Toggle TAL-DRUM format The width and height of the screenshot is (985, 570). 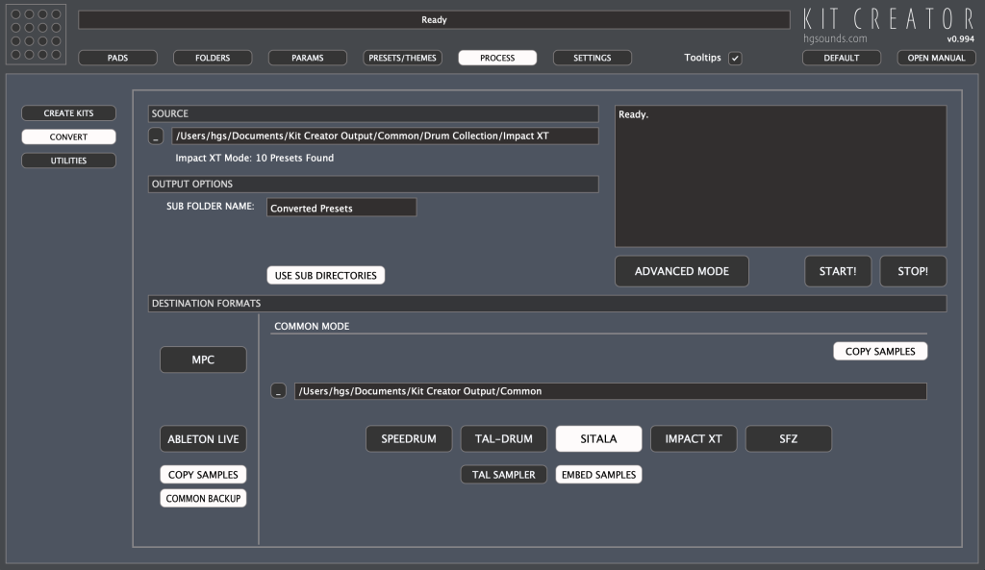coord(503,439)
